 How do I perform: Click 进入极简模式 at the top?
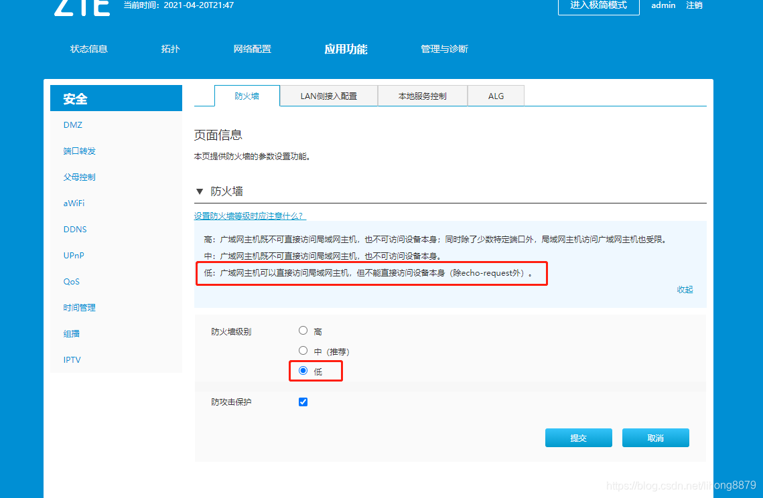598,7
